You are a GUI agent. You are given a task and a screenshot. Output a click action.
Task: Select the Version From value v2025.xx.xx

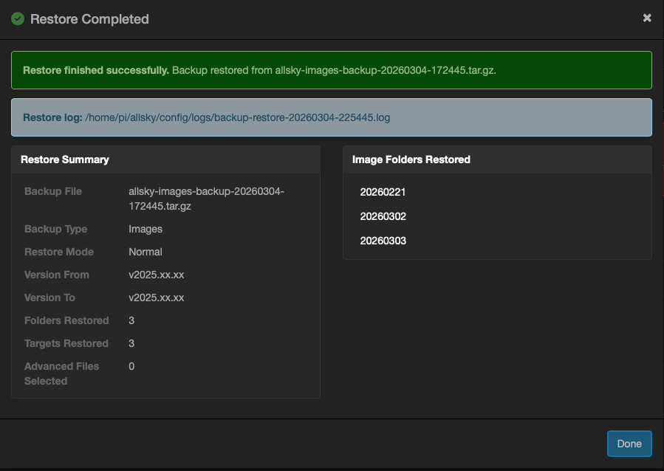point(157,275)
